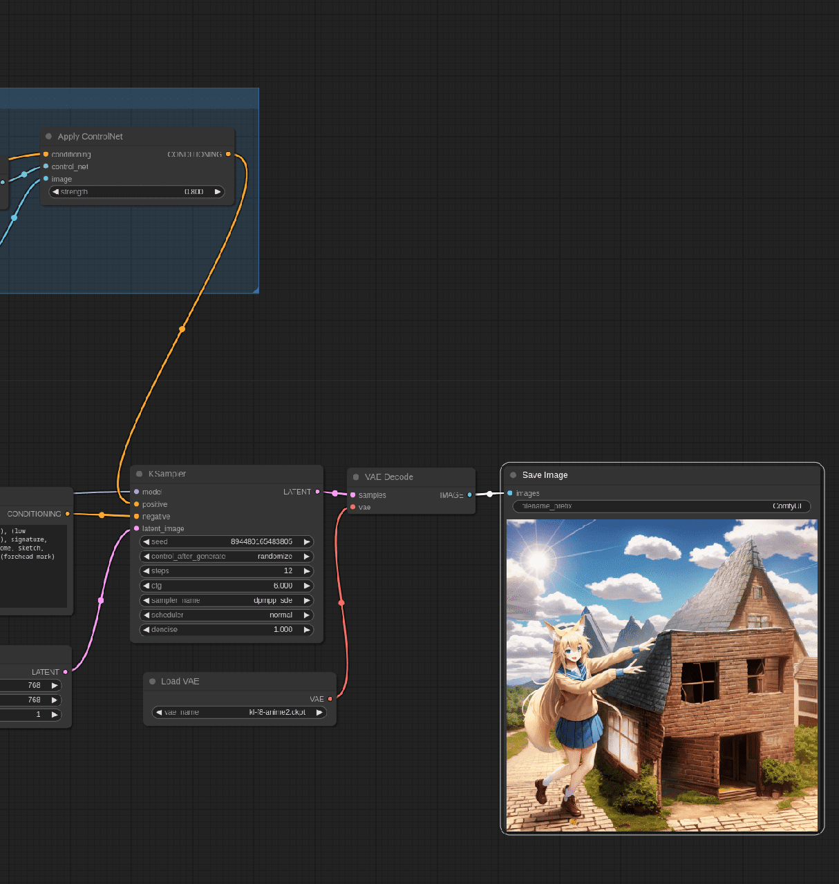Increase the seed value with right arrow

point(306,542)
